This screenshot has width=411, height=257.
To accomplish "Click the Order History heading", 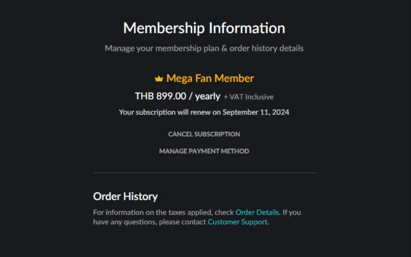I will click(125, 197).
